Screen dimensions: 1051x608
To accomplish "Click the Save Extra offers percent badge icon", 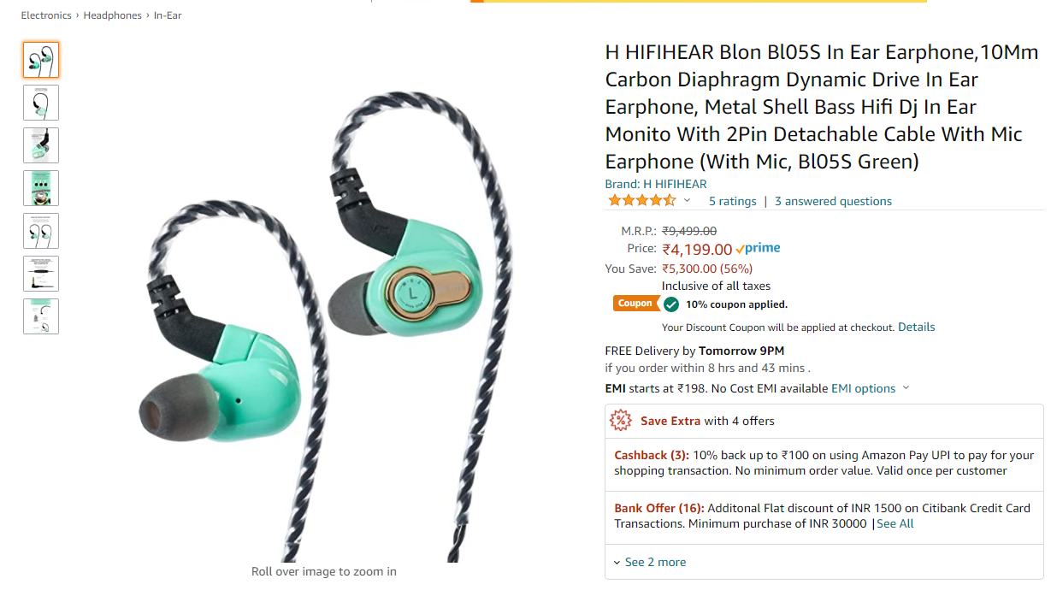I will 620,421.
